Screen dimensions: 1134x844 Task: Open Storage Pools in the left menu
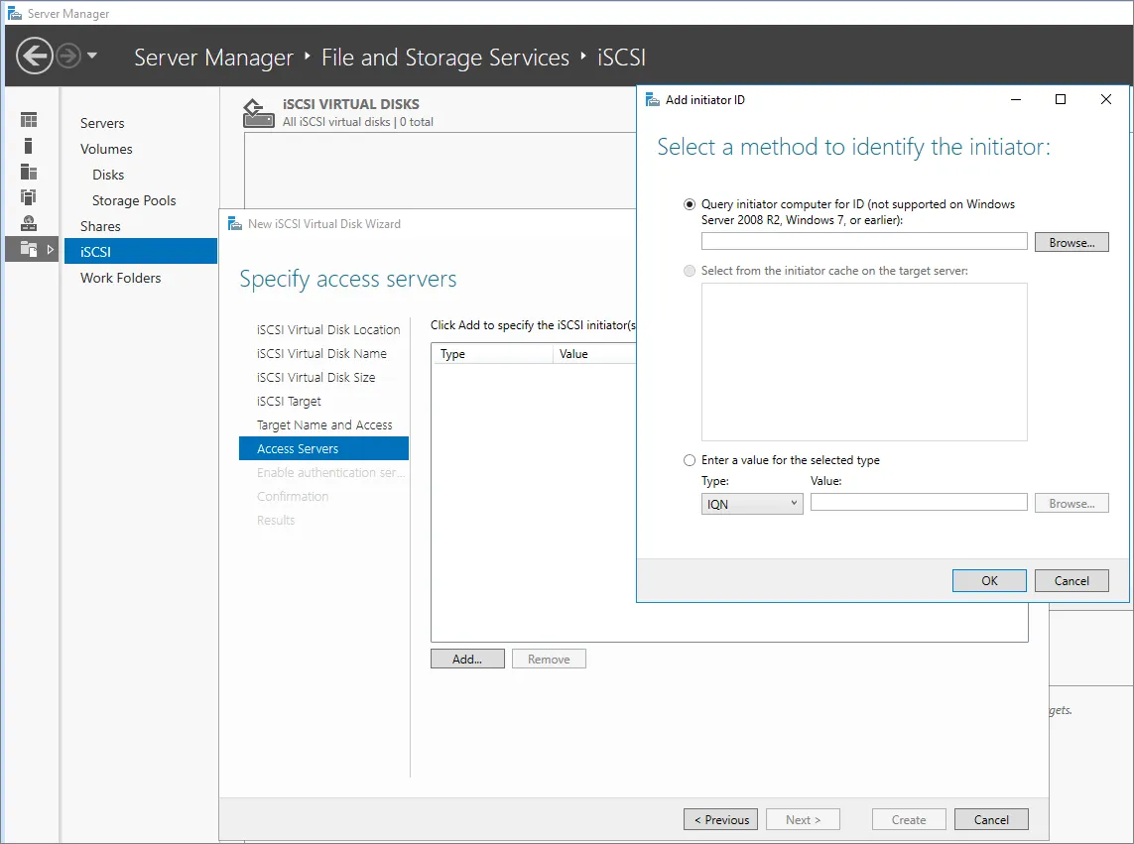[134, 200]
